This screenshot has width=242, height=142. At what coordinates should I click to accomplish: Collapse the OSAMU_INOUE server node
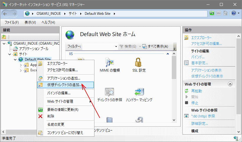tap(4, 43)
